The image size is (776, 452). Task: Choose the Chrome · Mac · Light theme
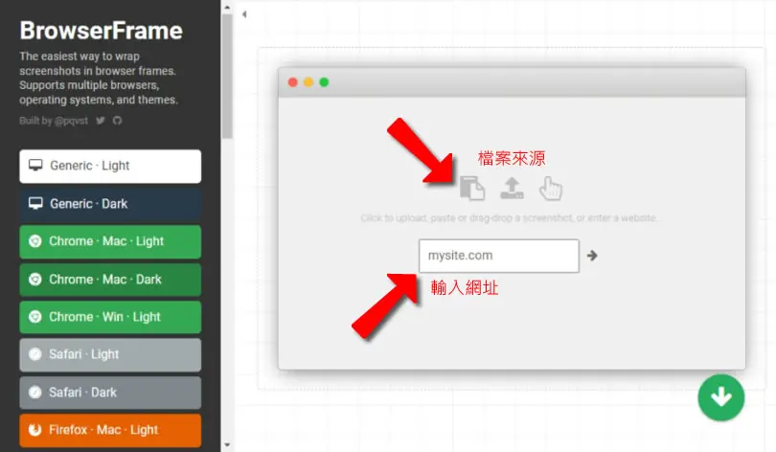point(110,242)
